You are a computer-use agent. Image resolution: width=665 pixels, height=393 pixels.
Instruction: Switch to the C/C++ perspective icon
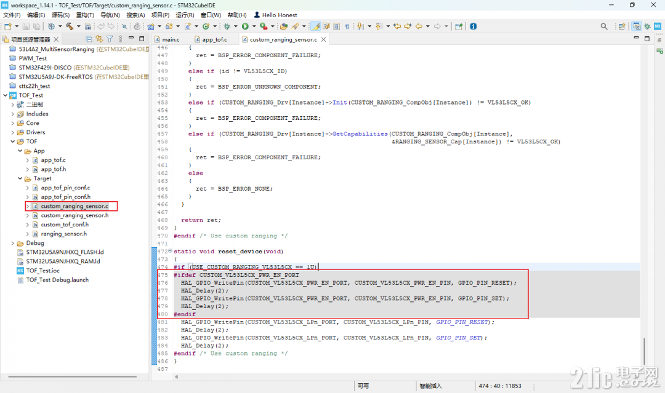tap(637, 26)
